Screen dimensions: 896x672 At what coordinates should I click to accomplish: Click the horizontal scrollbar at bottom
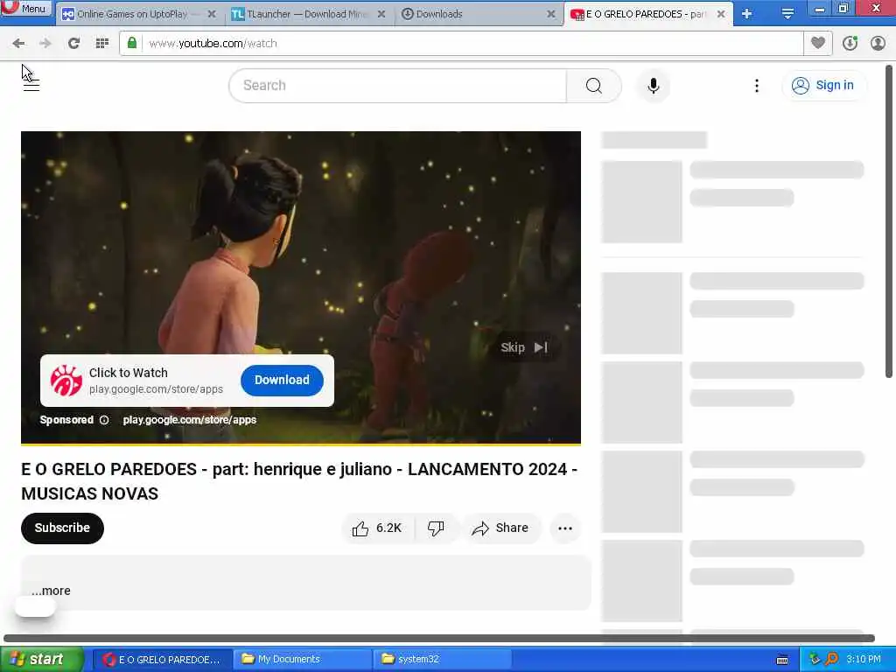439,638
